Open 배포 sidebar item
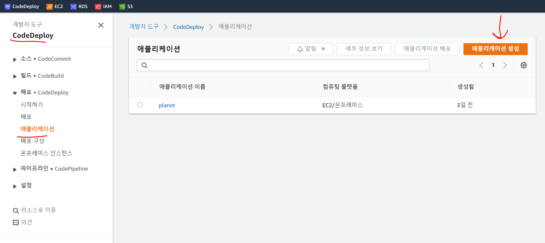 tap(26, 117)
